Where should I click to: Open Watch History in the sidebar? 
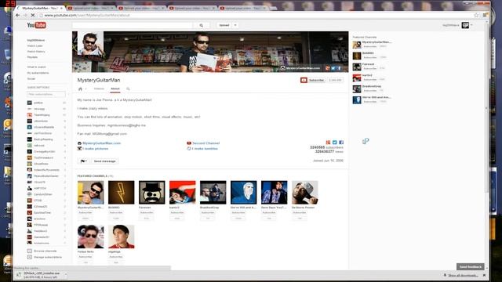point(36,52)
